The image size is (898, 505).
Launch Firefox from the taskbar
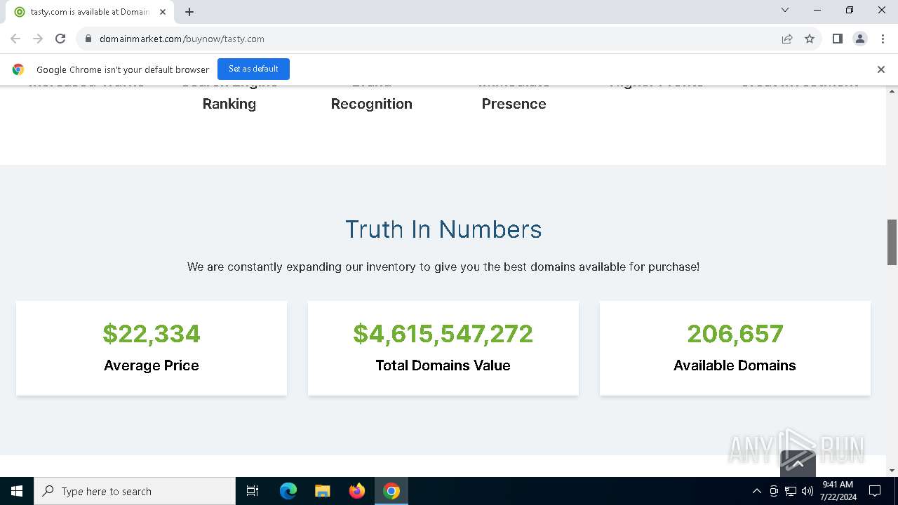tap(357, 491)
